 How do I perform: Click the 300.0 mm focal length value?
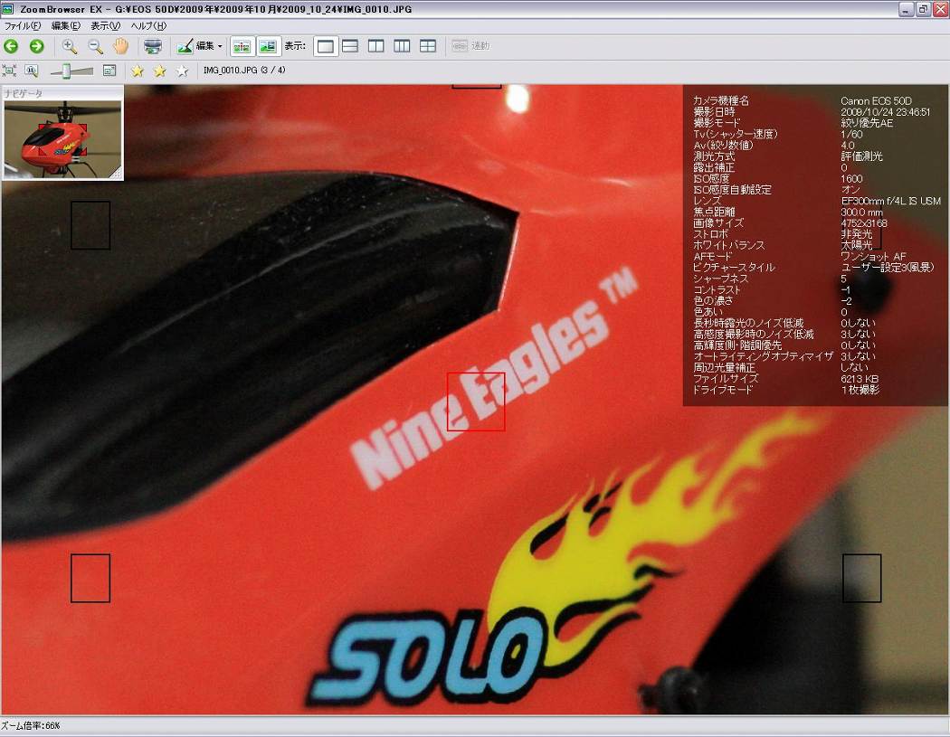coord(861,213)
